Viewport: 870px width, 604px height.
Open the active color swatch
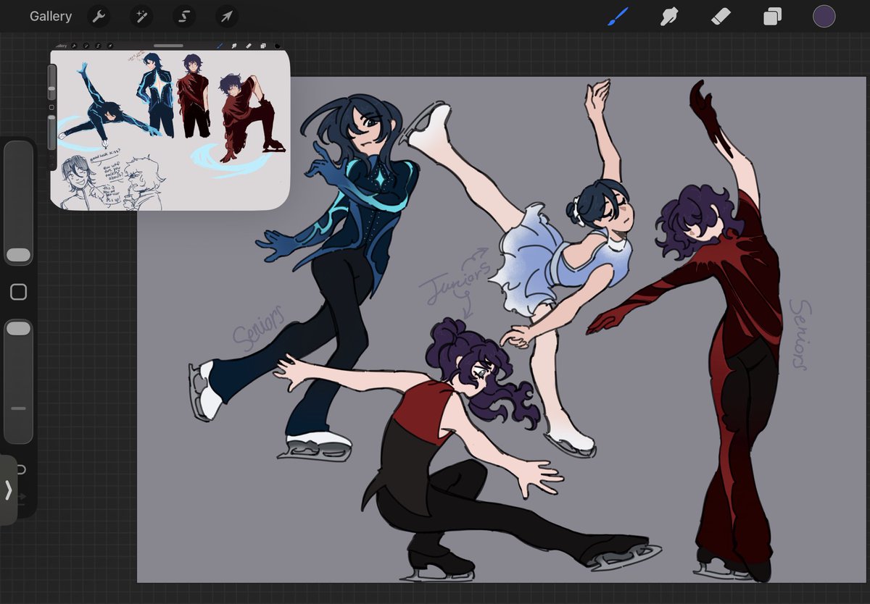click(824, 16)
